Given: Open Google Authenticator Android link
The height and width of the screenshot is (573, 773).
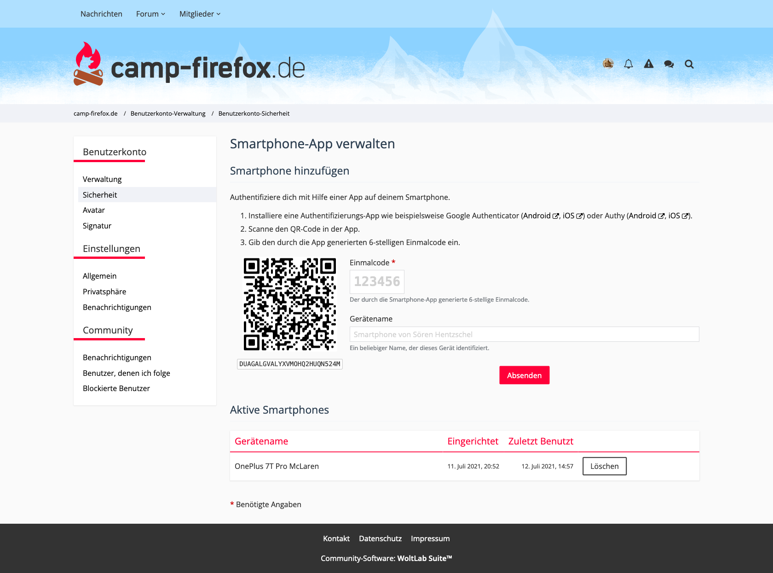Looking at the screenshot, I should pyautogui.click(x=541, y=216).
